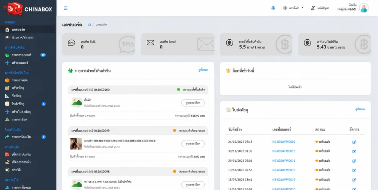Open the shipment link NS-002#FW0011
Screen dimensions: 378x190
click(284, 161)
